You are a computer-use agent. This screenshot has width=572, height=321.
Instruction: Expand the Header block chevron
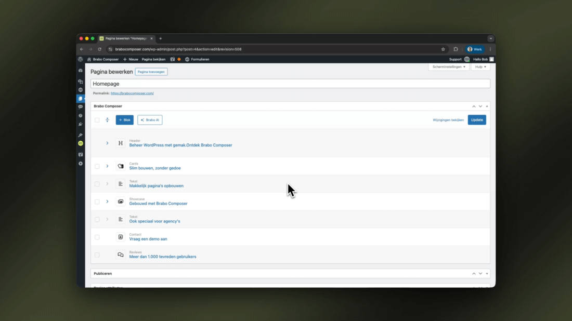tap(108, 143)
